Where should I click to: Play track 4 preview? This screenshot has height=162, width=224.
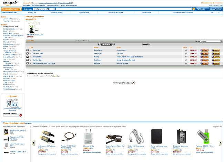[28, 60]
